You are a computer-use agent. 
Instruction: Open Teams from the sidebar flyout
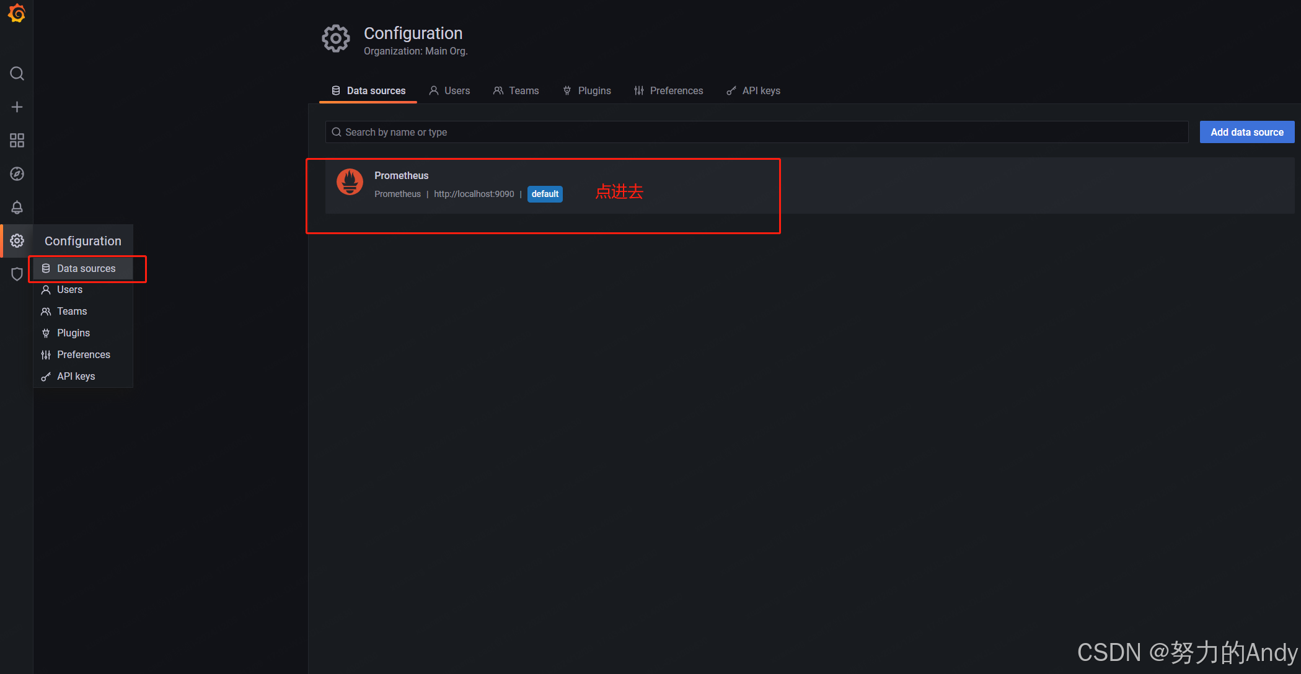[72, 312]
